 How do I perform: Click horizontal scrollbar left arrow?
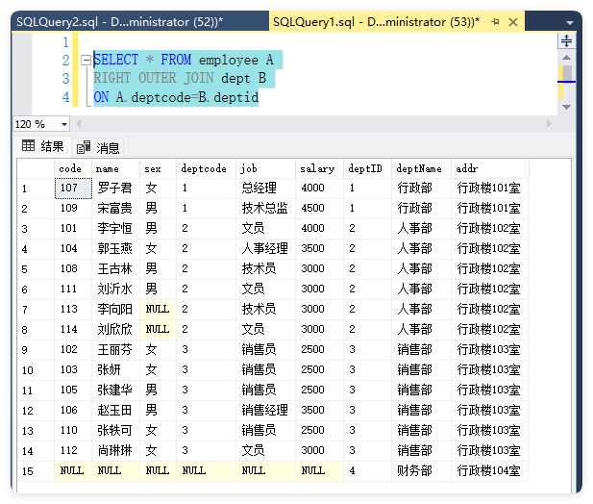click(79, 124)
